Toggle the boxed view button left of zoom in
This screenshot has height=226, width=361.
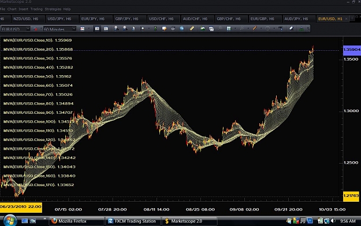coord(106,28)
